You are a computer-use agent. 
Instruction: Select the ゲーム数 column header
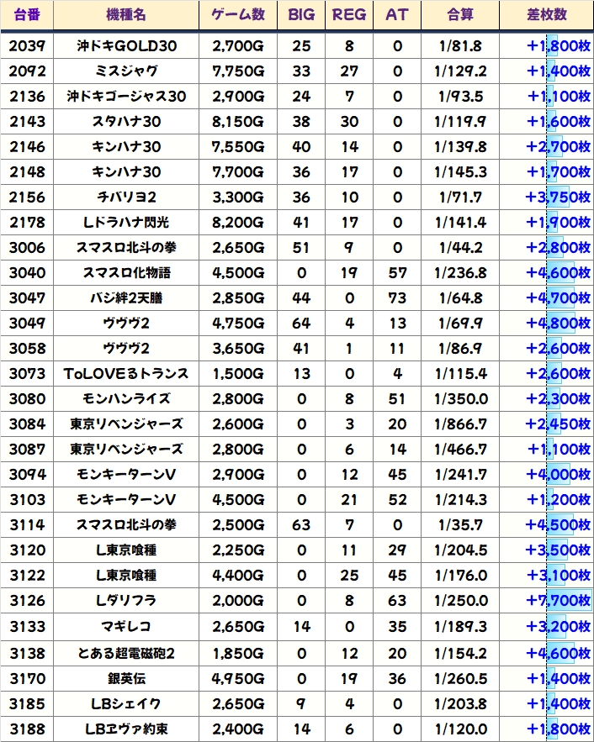[238, 15]
